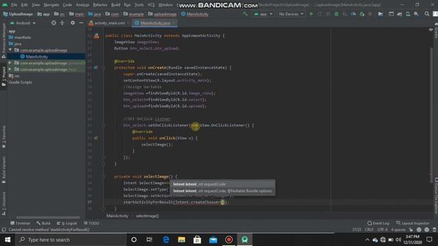Open the Profiler gauge icon in toolbar
Viewport: 438px width, 246px height.
tap(353, 14)
